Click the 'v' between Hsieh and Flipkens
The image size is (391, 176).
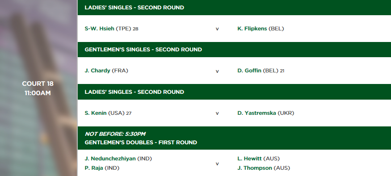[217, 29]
